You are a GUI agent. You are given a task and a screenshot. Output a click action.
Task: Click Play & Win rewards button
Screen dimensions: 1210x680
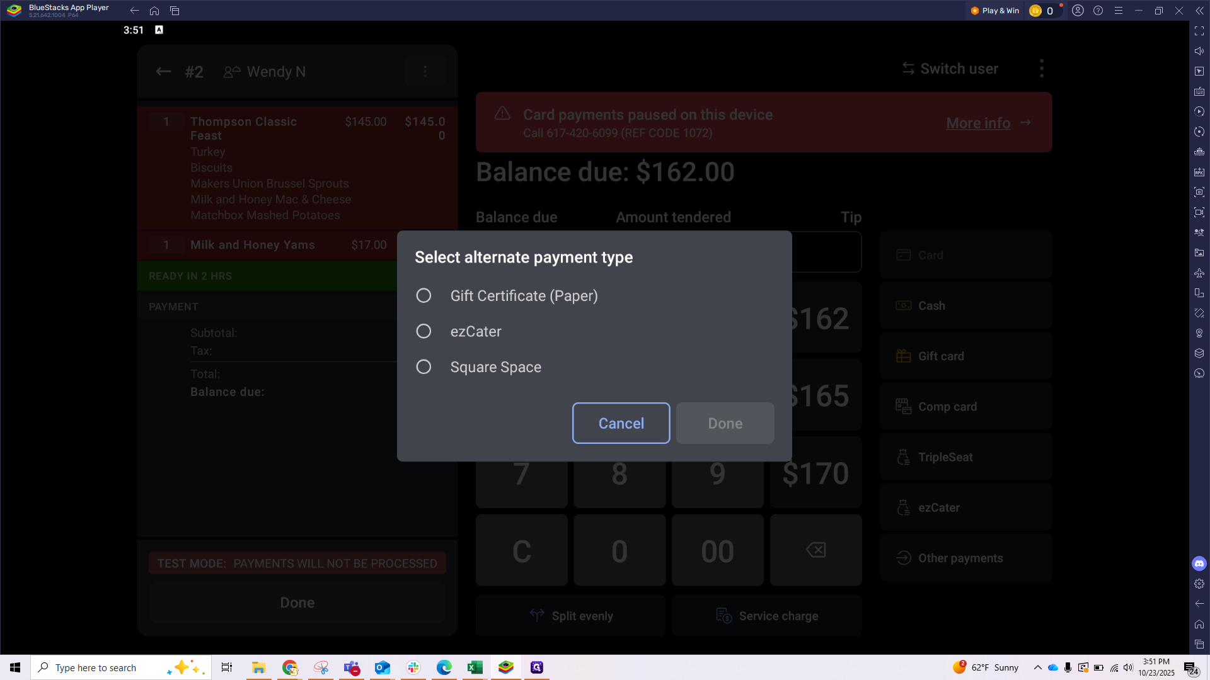point(995,11)
